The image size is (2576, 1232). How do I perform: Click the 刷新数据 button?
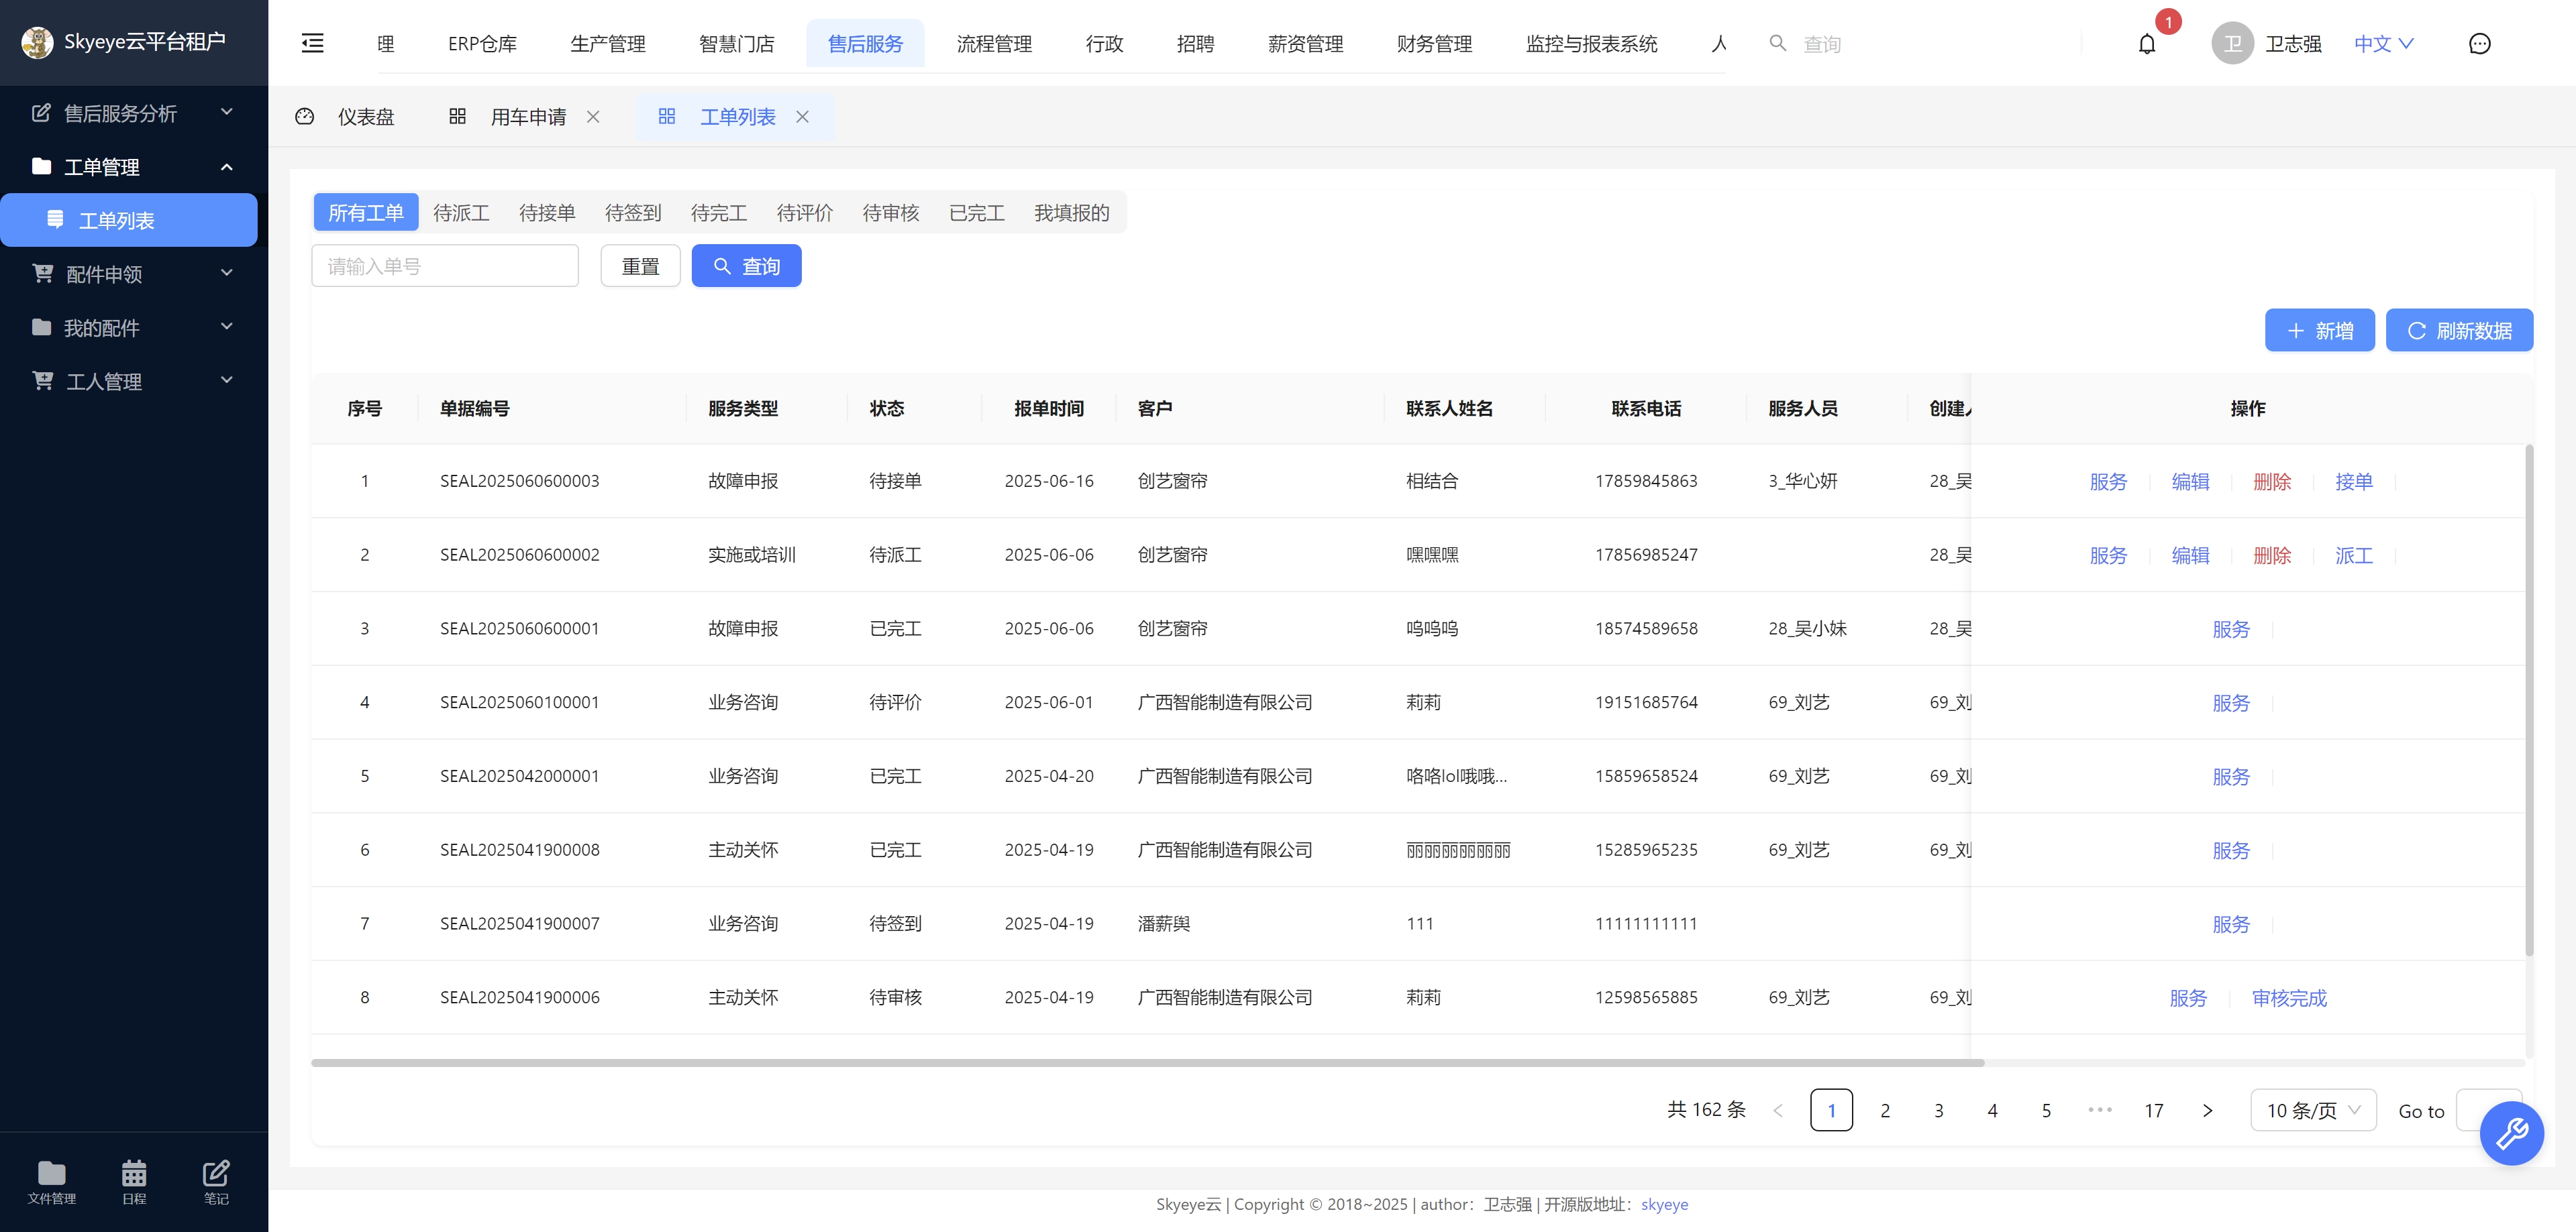pos(2459,330)
